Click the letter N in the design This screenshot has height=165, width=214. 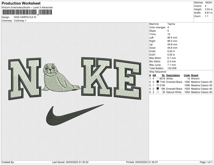25,79
